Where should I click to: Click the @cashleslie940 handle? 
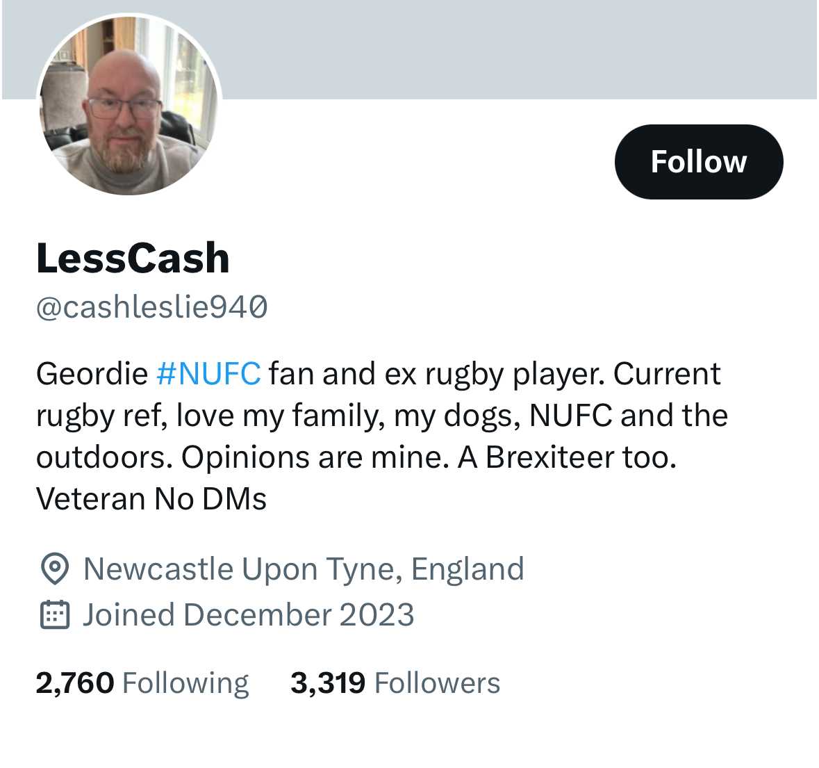(x=151, y=307)
